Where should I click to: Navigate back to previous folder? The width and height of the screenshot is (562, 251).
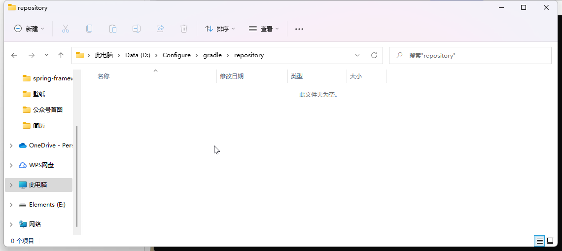tap(14, 55)
